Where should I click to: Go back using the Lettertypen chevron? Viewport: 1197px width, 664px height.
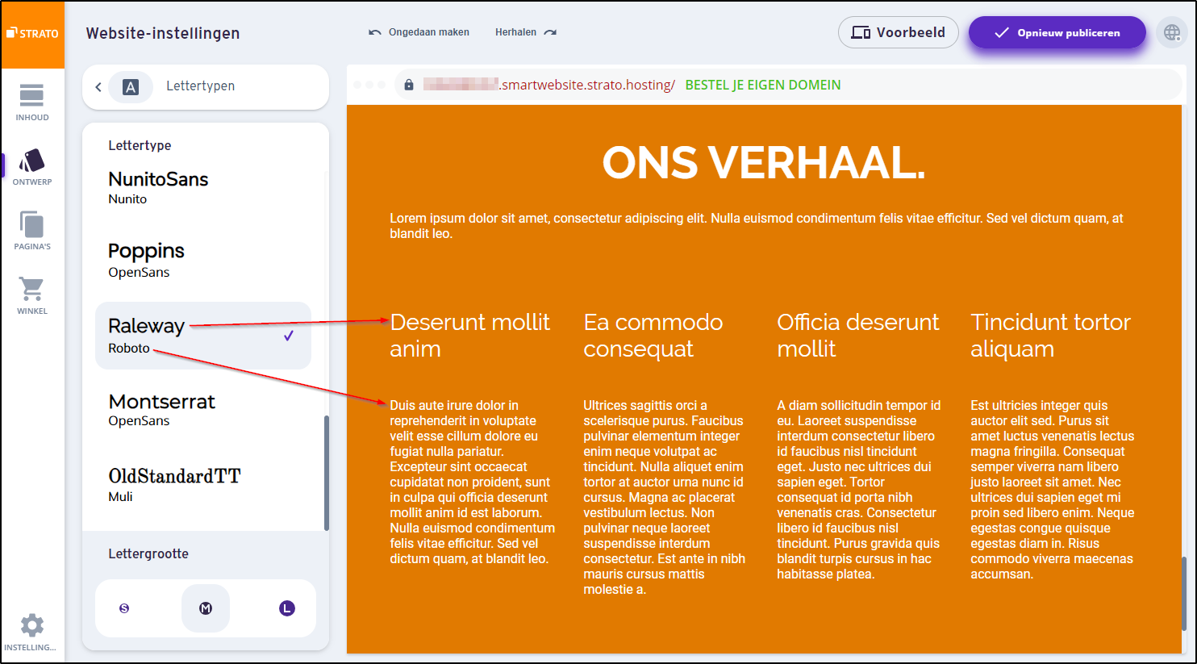coord(98,86)
